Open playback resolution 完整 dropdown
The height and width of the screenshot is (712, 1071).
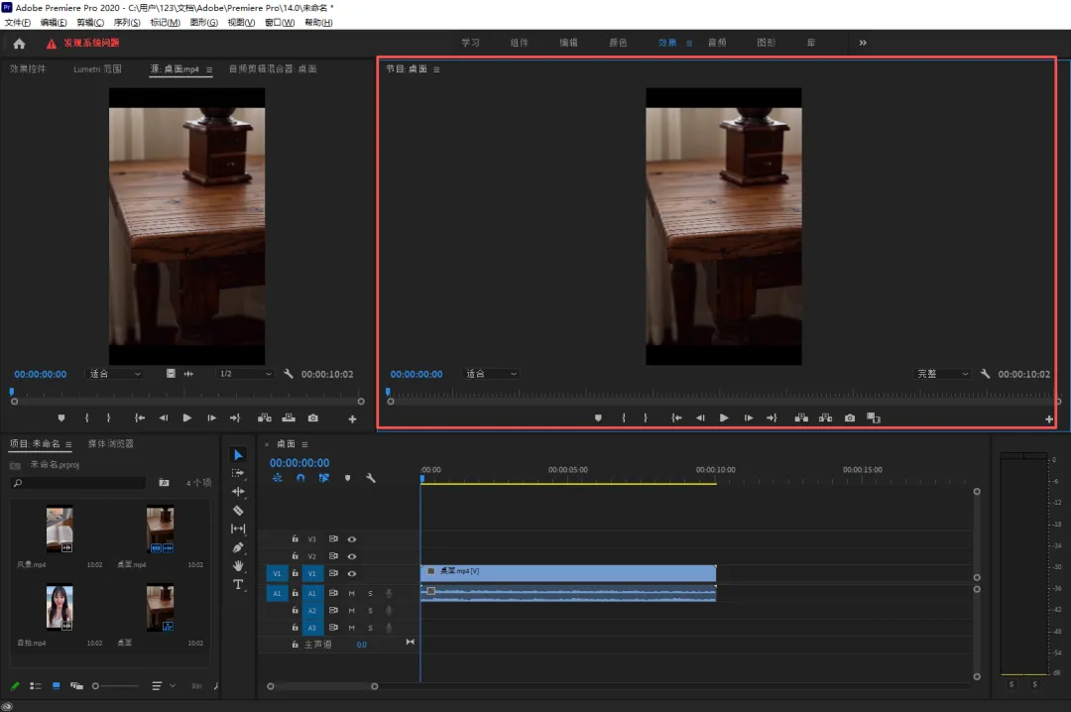(942, 374)
